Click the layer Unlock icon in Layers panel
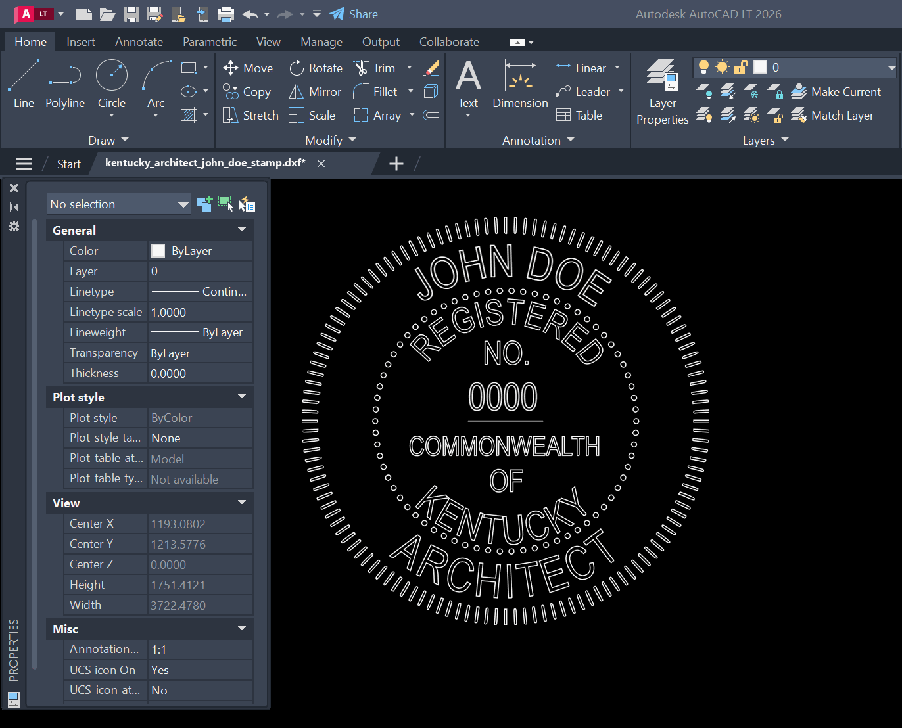902x728 pixels. pyautogui.click(x=775, y=116)
